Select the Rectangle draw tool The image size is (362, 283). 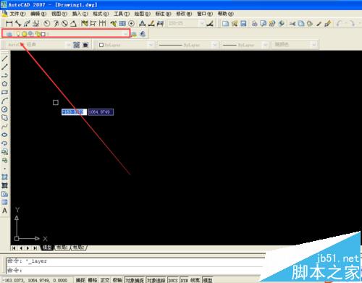point(4,93)
